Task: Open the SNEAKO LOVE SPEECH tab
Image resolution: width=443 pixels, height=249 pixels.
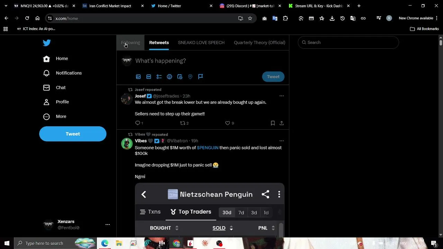Action: (201, 43)
